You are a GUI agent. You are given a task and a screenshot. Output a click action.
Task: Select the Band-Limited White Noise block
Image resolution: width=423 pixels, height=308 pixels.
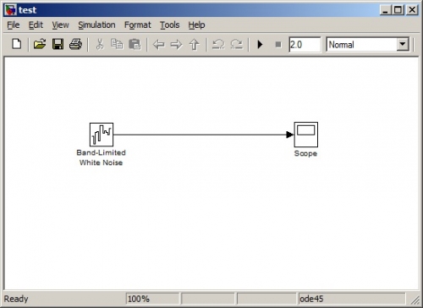click(102, 135)
